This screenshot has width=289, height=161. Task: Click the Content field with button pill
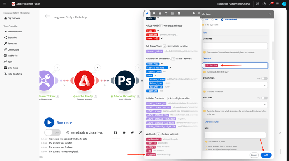(x=235, y=66)
